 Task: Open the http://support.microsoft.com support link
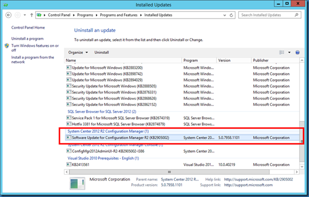pos(249,185)
